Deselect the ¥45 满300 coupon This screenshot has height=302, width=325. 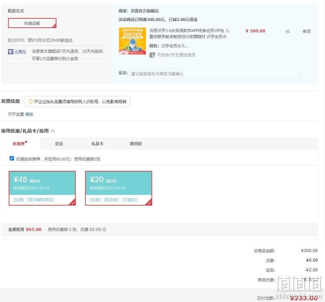(x=42, y=188)
